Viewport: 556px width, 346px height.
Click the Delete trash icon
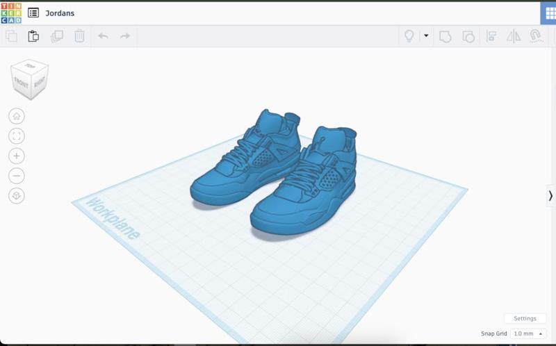[79, 36]
